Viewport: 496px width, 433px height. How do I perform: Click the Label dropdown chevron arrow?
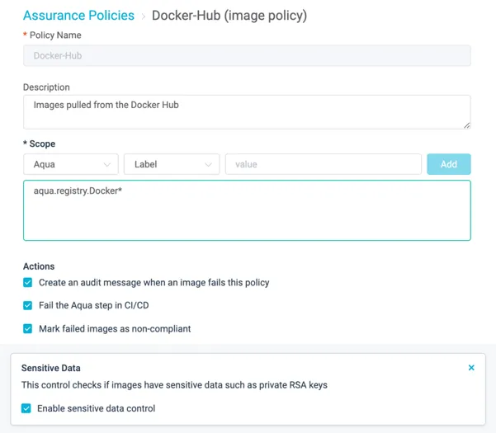pos(208,165)
